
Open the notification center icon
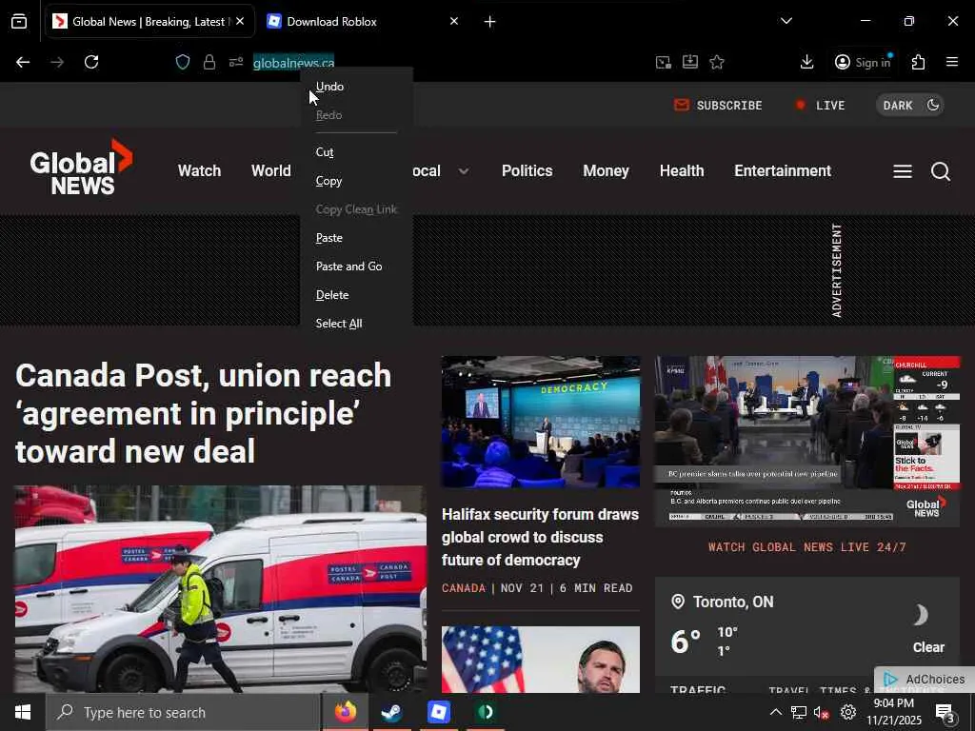click(x=945, y=713)
